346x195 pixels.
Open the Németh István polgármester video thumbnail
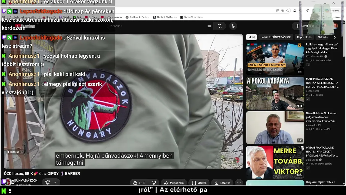[275, 128]
